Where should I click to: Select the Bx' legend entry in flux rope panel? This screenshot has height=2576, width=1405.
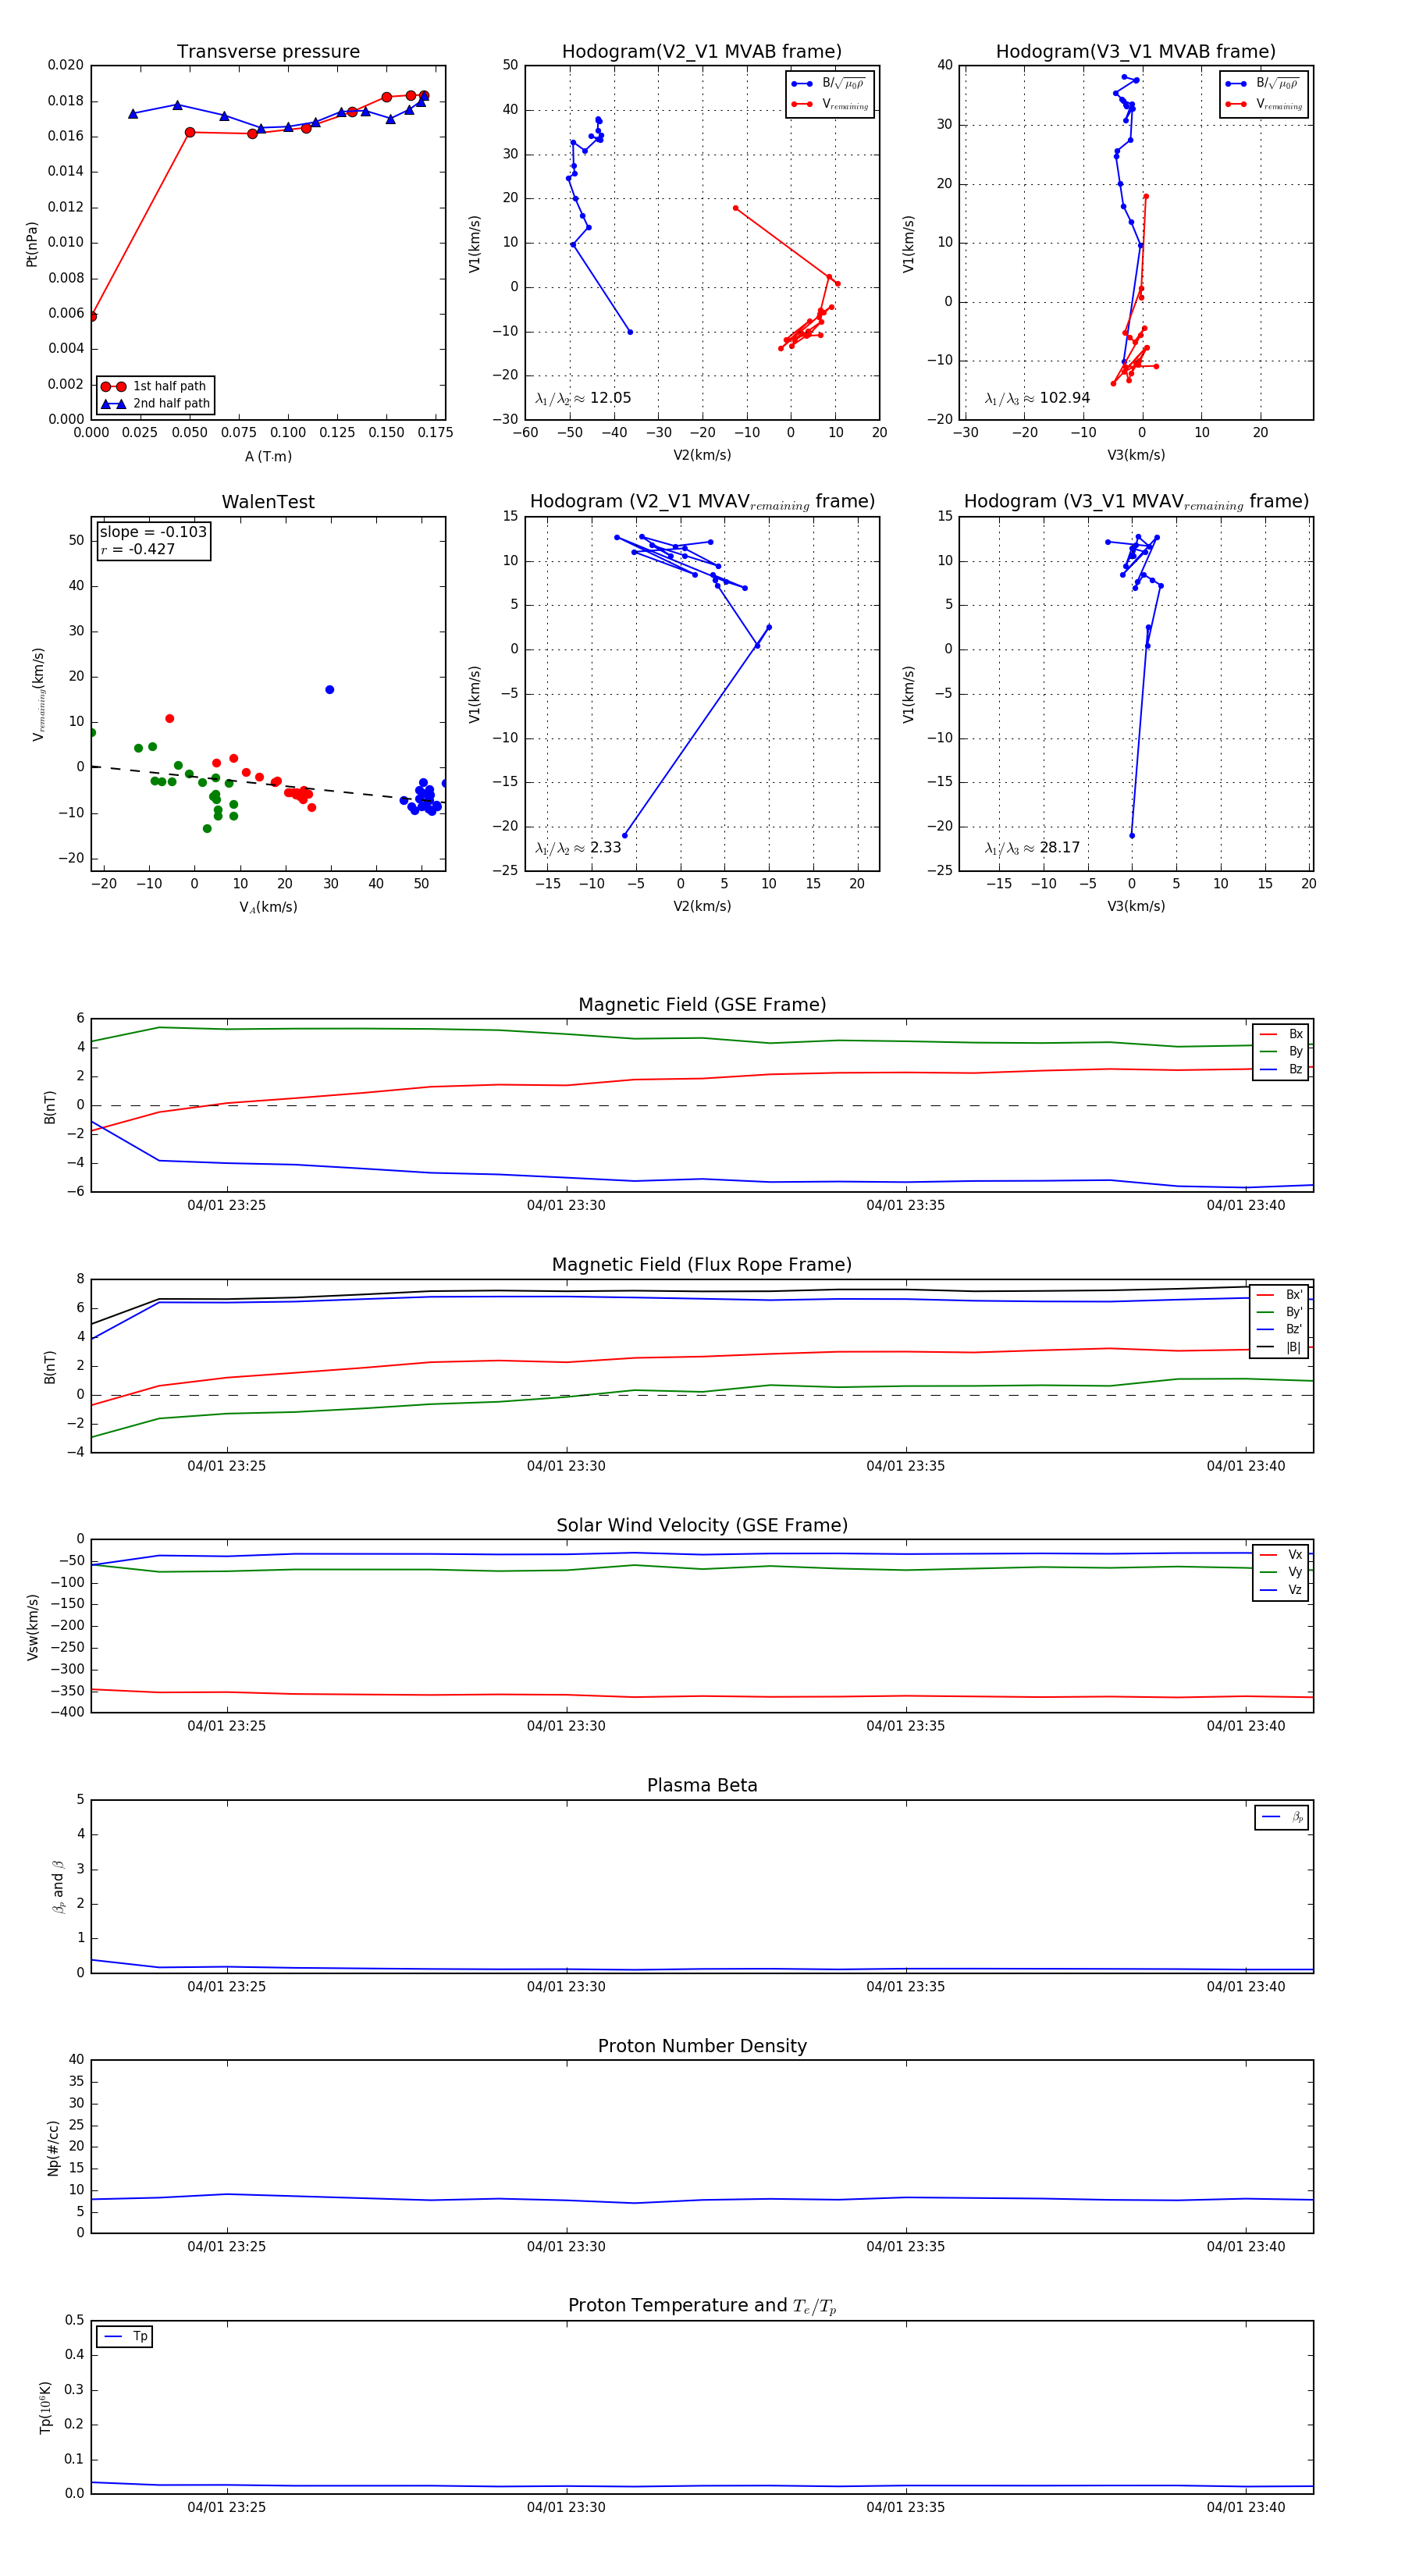[1279, 1294]
